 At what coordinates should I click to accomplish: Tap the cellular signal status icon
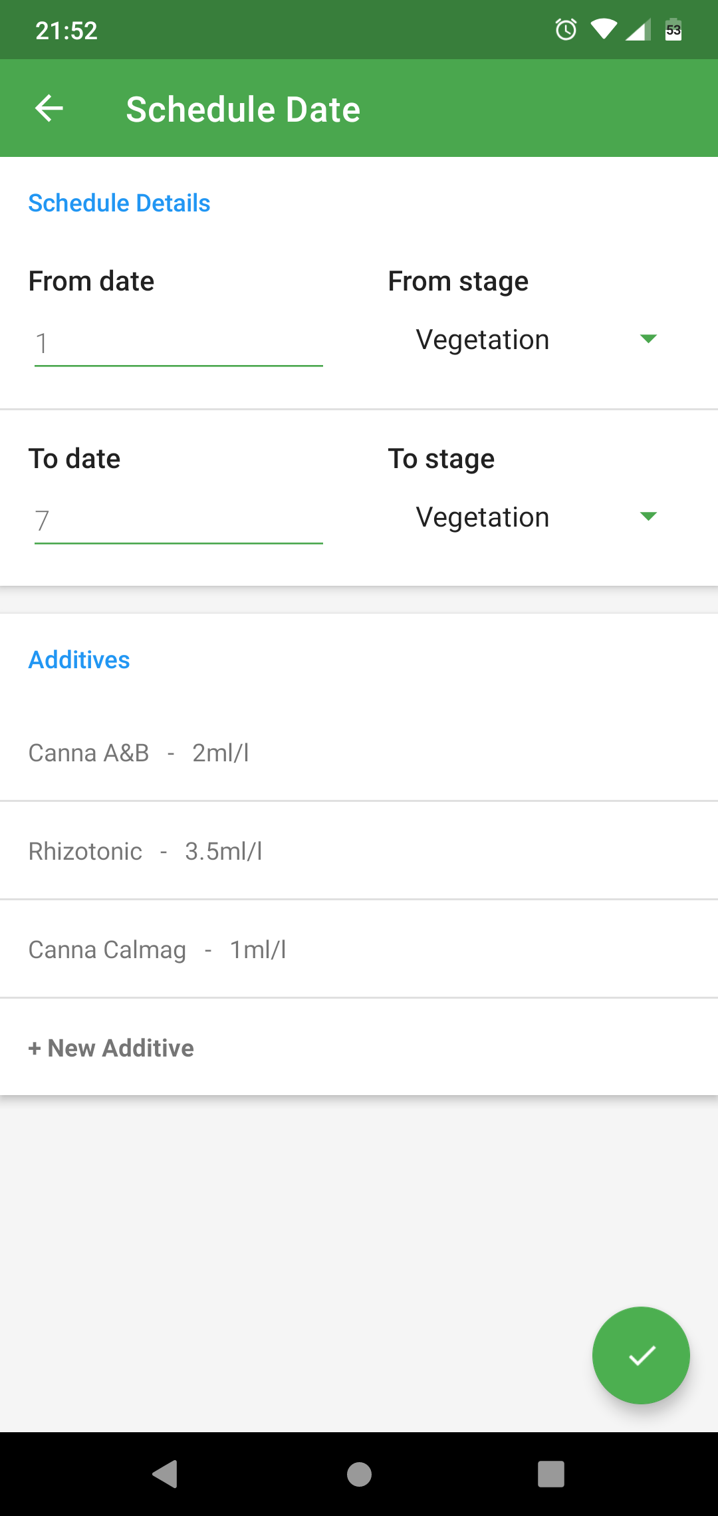click(638, 30)
